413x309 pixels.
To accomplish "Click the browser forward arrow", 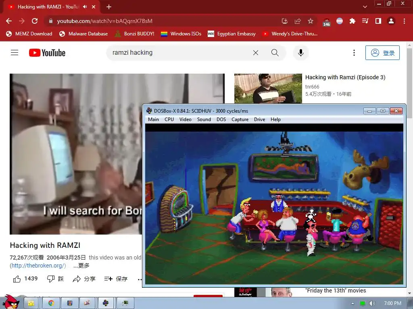I will pyautogui.click(x=22, y=21).
